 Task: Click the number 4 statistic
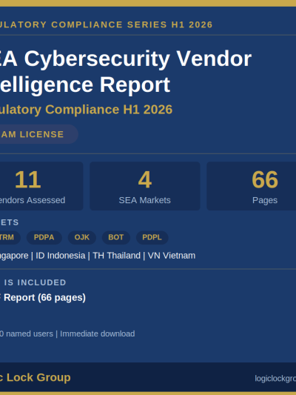click(x=145, y=179)
